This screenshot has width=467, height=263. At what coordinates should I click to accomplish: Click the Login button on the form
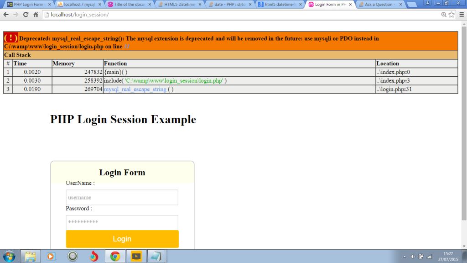(x=122, y=239)
